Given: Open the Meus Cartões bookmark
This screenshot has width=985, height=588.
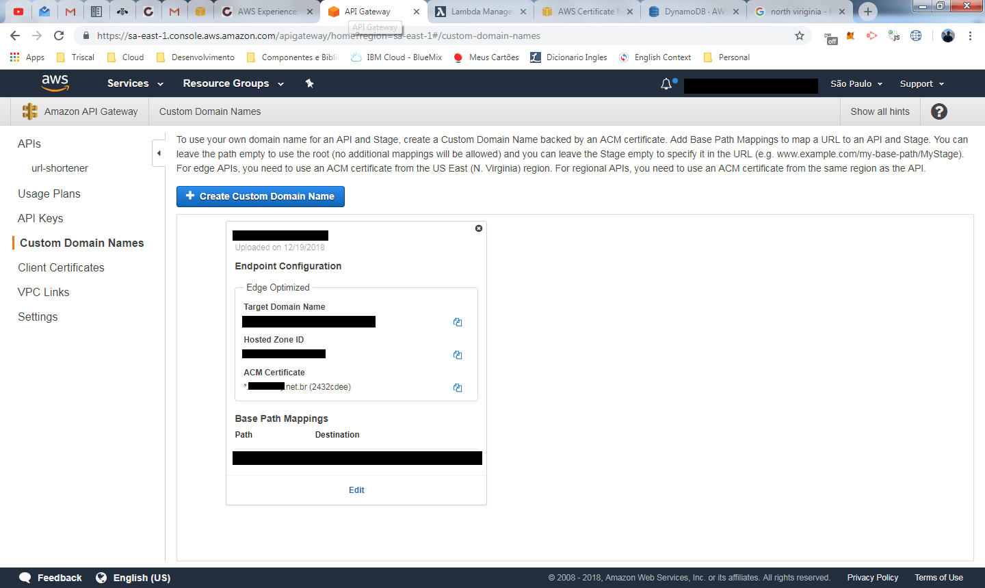Looking at the screenshot, I should pyautogui.click(x=486, y=57).
